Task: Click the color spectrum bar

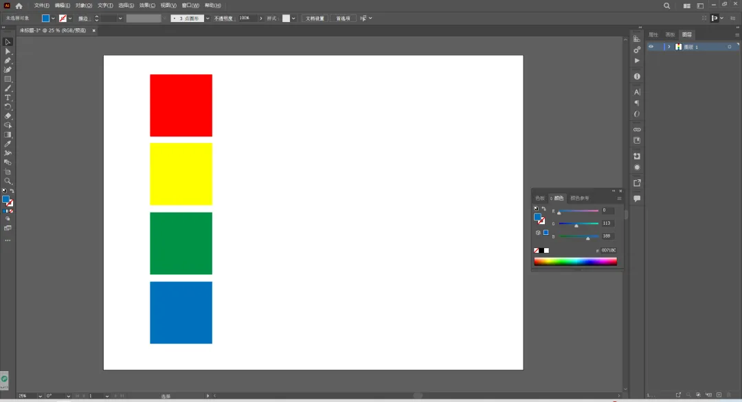Action: (576, 261)
